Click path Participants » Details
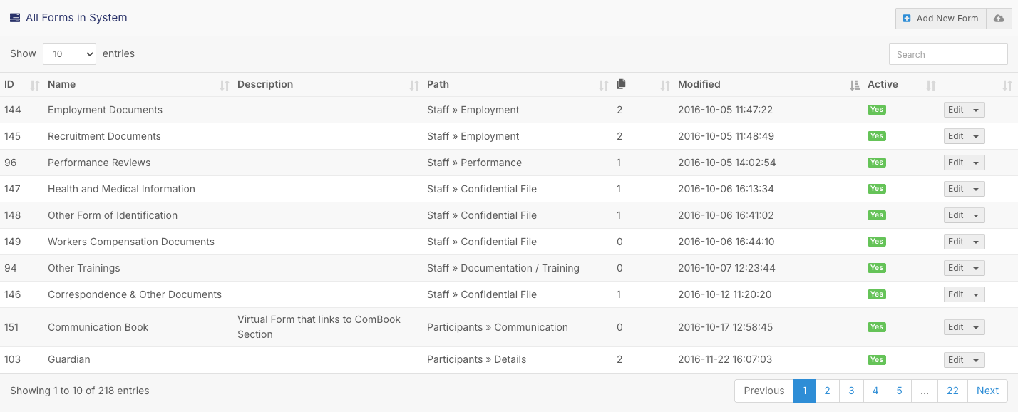 click(x=476, y=359)
